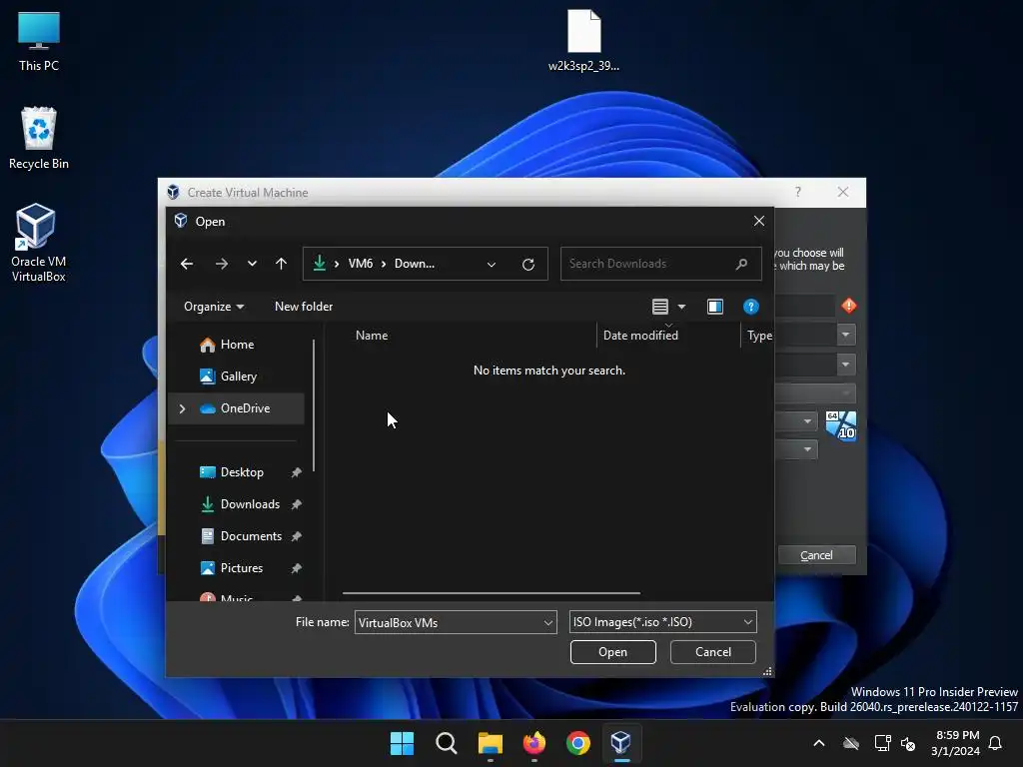
Task: Expand the File name dropdown list
Action: (548, 622)
